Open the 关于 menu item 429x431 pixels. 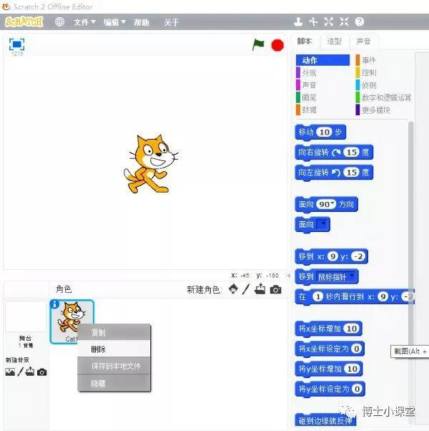coord(172,22)
